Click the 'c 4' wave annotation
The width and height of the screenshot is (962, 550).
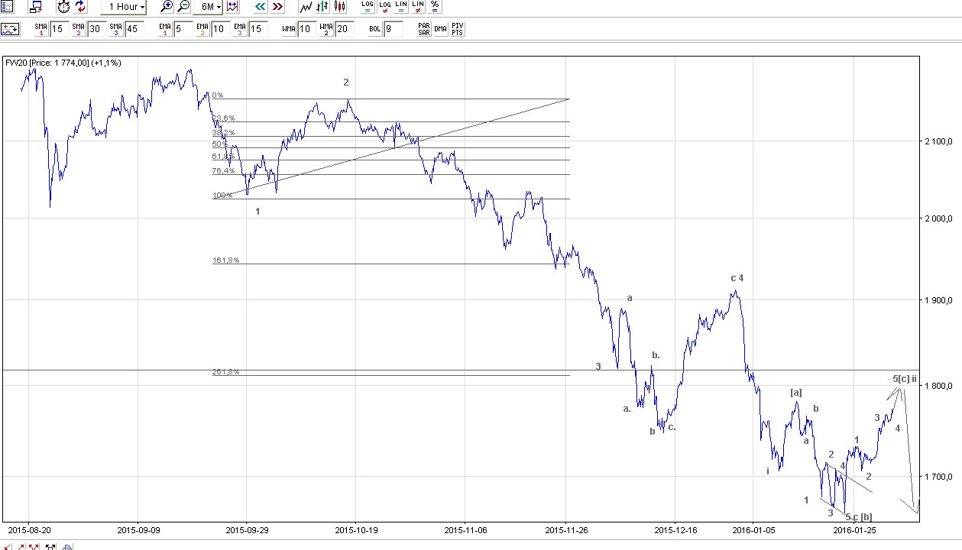tap(737, 278)
